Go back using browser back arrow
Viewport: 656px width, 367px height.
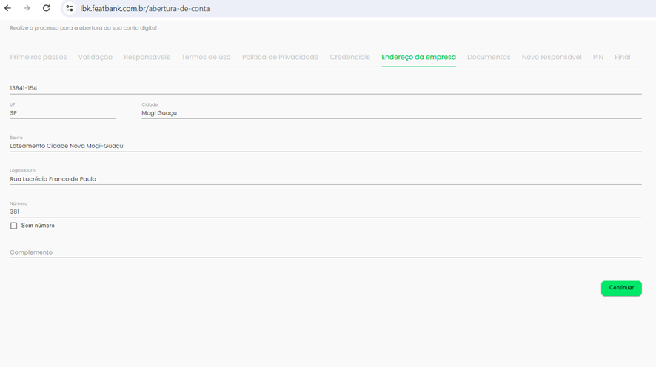point(8,8)
